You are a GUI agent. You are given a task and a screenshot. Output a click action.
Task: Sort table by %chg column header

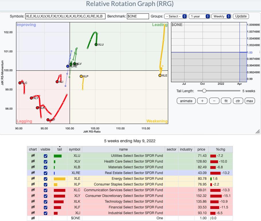point(220,149)
